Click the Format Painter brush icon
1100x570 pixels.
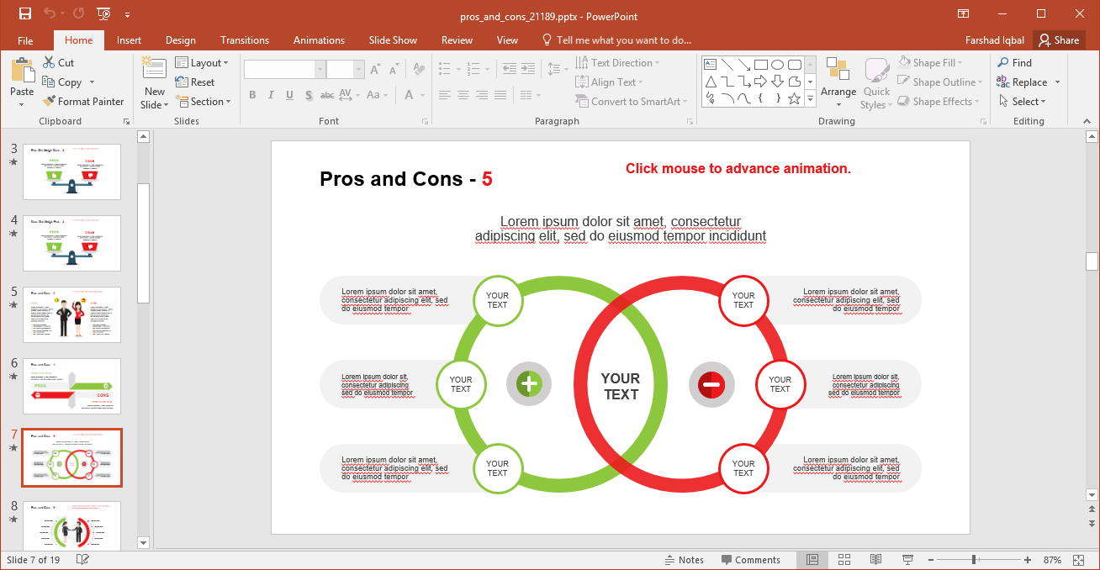(50, 102)
